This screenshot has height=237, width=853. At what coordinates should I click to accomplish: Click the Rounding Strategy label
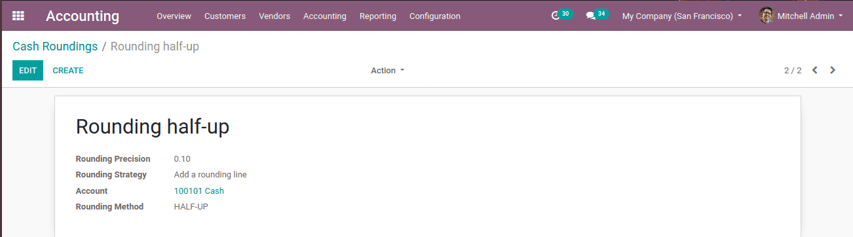111,175
